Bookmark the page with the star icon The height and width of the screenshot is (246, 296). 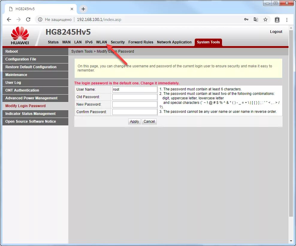pos(265,20)
